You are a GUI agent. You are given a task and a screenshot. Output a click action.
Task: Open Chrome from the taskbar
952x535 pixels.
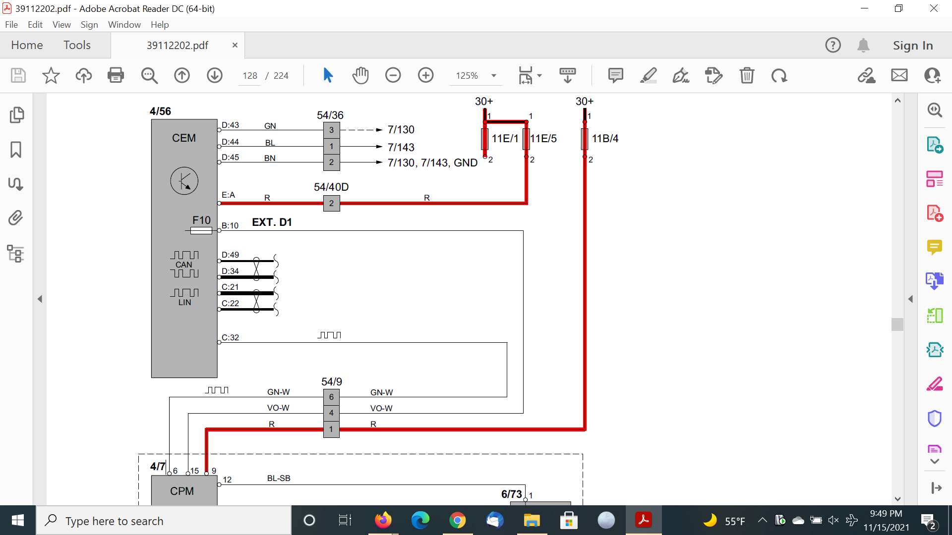pos(457,521)
